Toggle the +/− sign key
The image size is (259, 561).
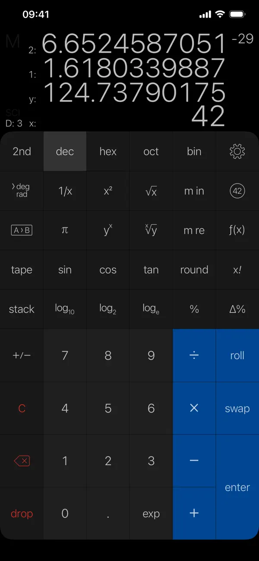click(22, 355)
